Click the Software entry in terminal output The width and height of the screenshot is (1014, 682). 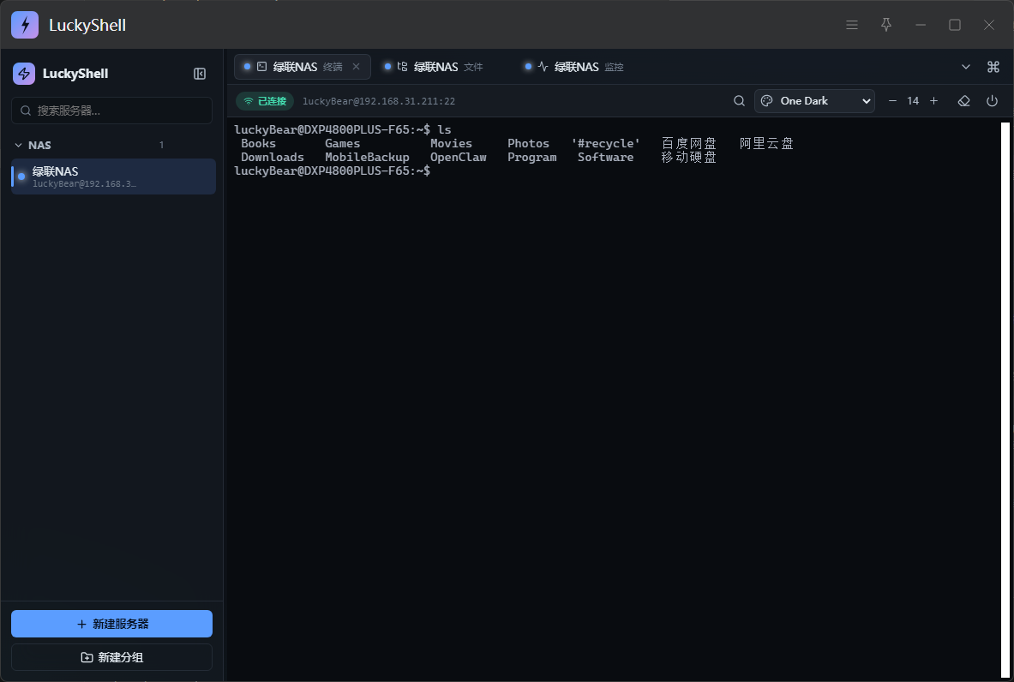605,157
